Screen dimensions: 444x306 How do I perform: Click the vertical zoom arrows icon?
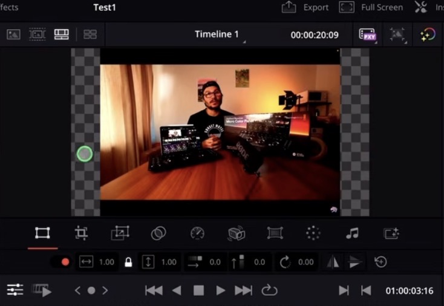(148, 262)
